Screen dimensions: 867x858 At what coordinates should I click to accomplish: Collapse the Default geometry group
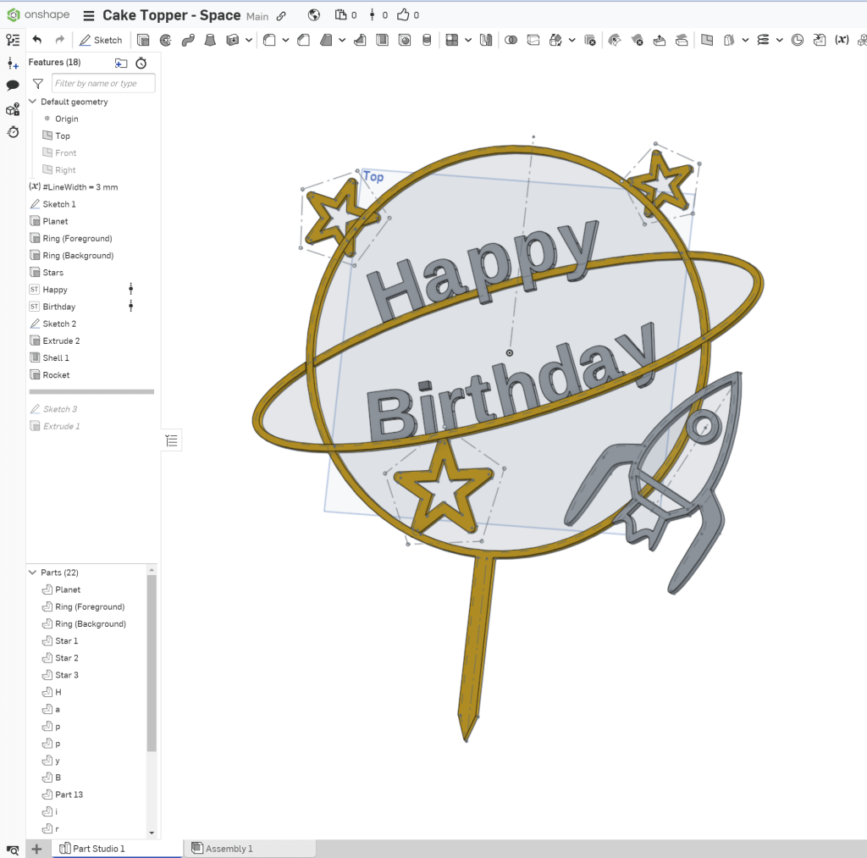click(x=33, y=102)
